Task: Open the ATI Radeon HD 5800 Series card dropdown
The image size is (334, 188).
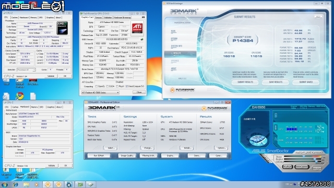Action: pyautogui.click(x=100, y=92)
